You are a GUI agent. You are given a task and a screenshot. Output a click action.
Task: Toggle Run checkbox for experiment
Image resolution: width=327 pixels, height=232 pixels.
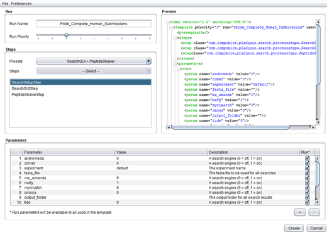point(308,168)
